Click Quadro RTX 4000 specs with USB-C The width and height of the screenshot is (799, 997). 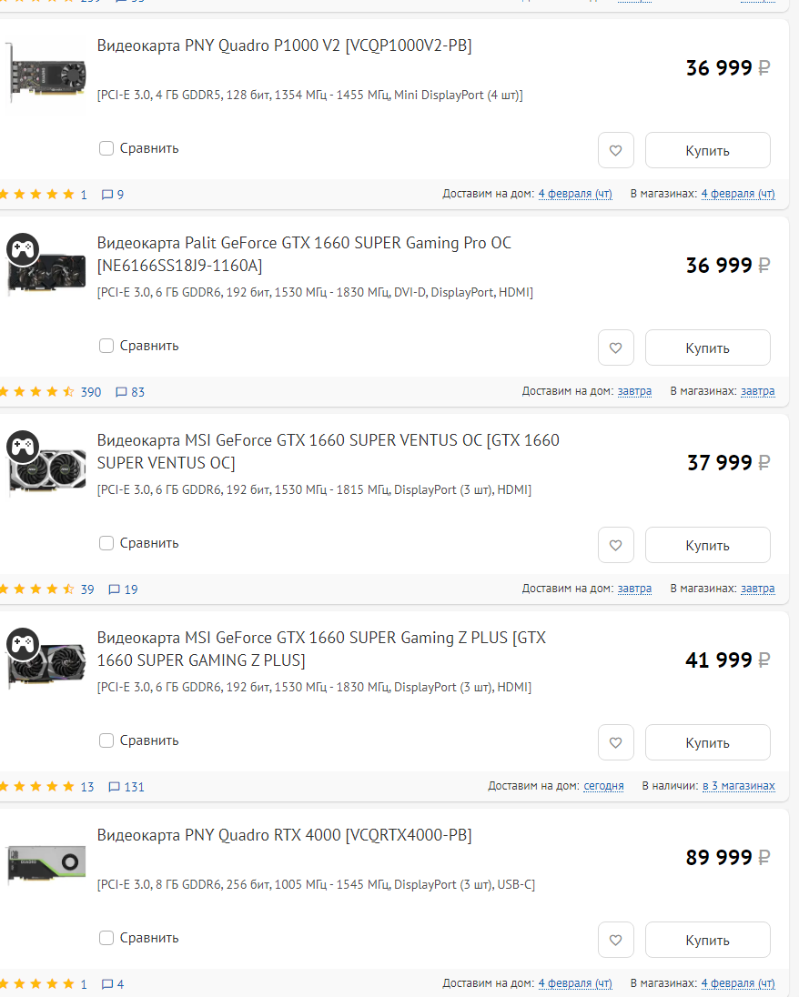pos(316,884)
